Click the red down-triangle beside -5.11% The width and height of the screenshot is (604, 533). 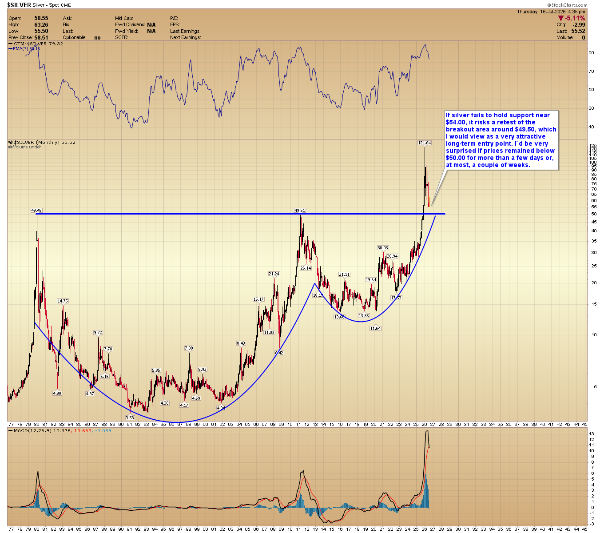[561, 18]
